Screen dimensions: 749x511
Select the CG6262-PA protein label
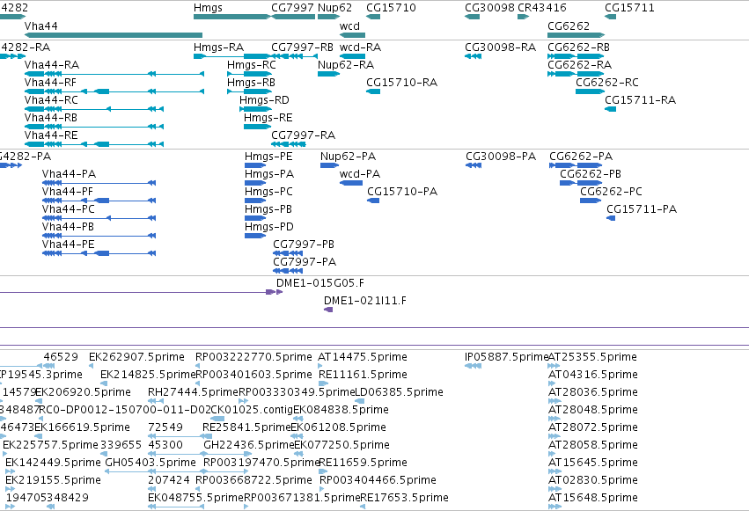pos(581,157)
